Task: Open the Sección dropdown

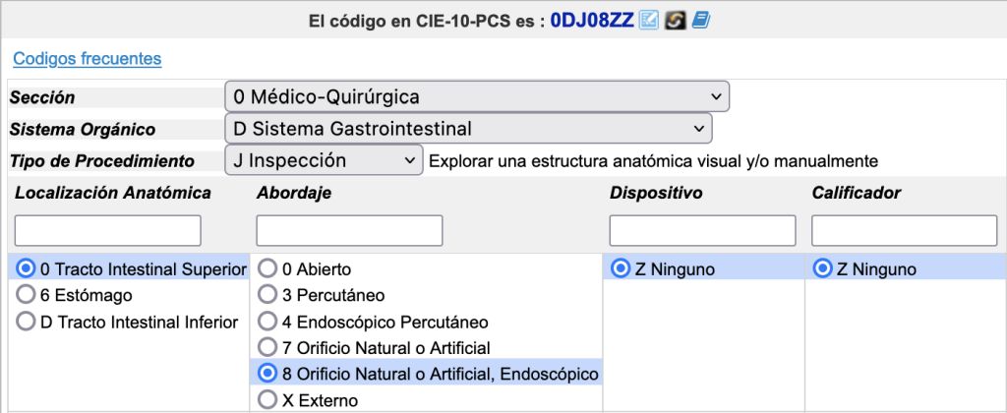Action: point(477,97)
